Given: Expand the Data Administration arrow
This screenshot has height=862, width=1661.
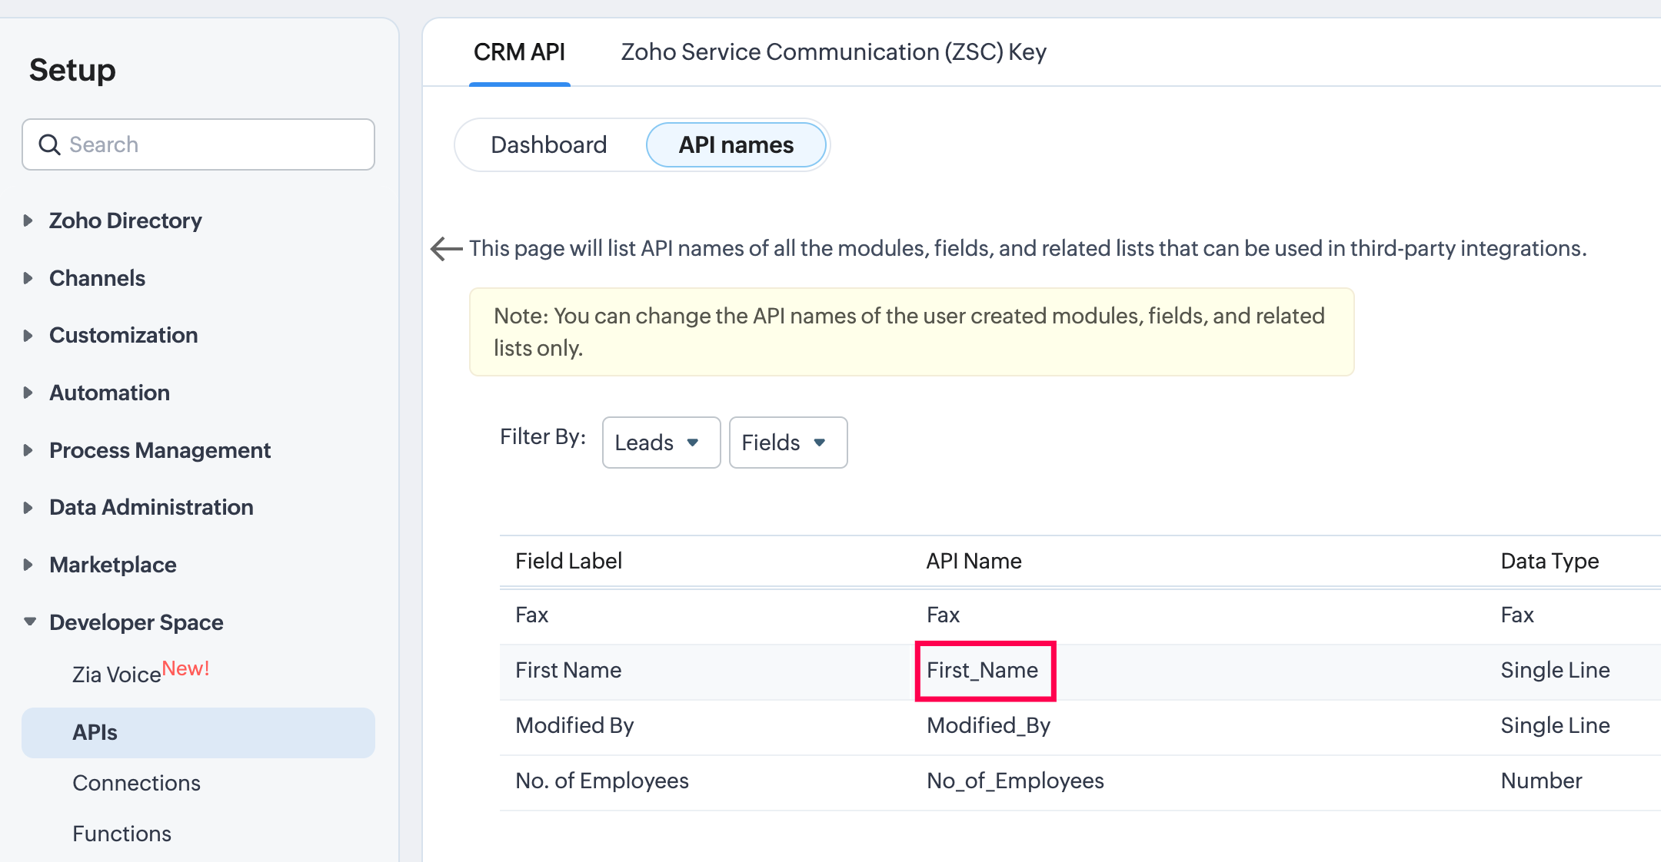Looking at the screenshot, I should [28, 507].
